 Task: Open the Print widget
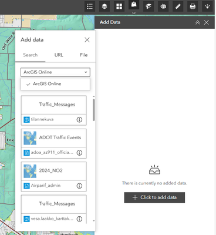tap(193, 6)
